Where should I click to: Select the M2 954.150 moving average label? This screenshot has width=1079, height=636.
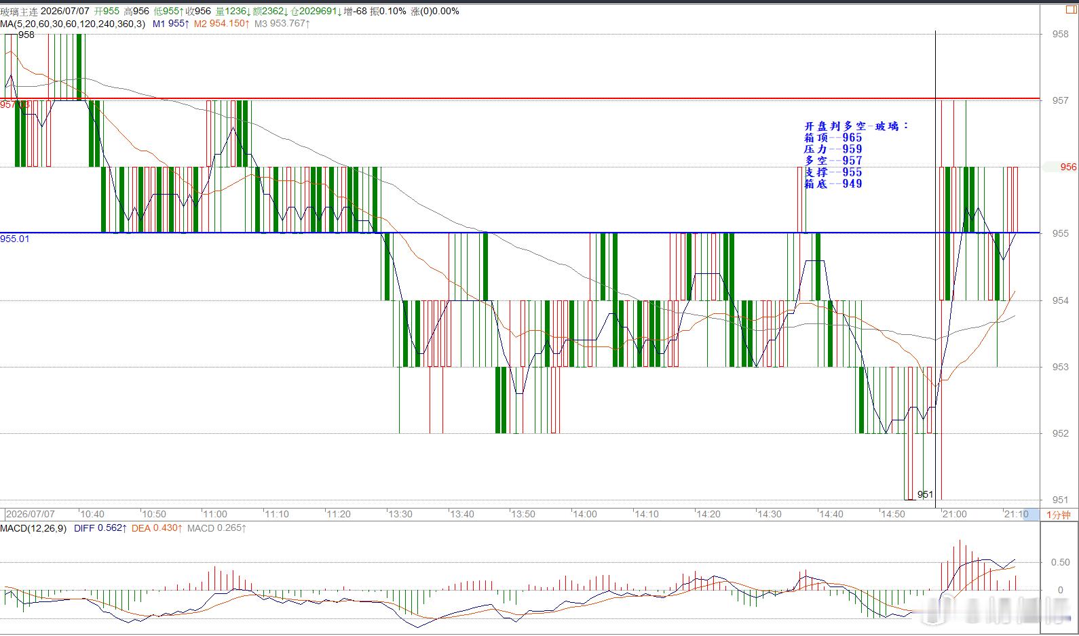point(222,24)
